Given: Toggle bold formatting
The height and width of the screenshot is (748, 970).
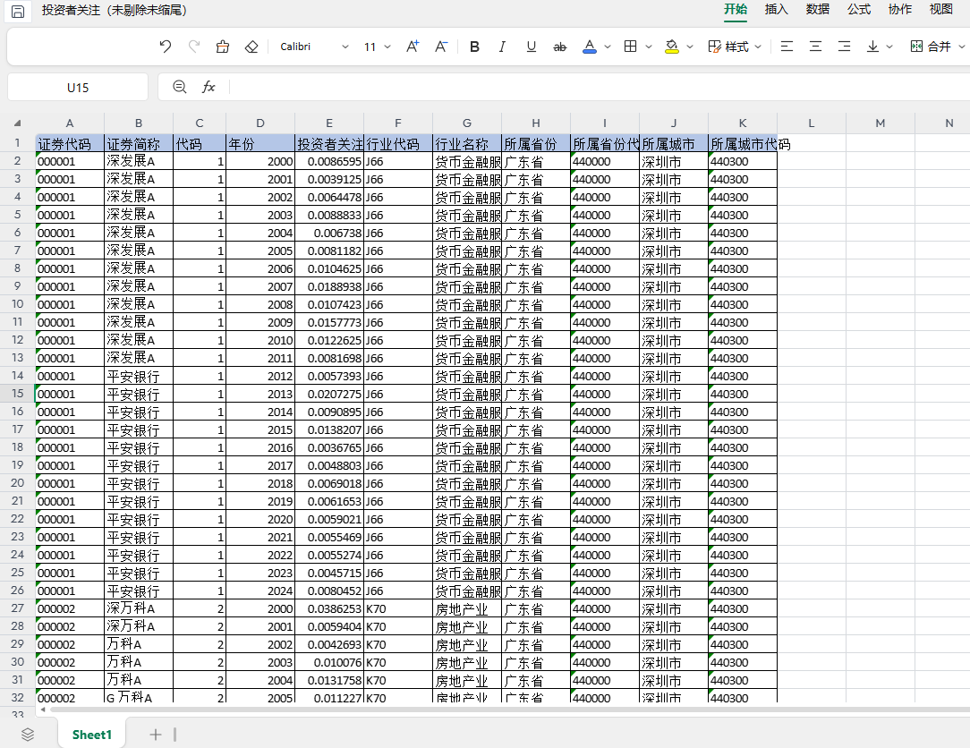Looking at the screenshot, I should [474, 47].
